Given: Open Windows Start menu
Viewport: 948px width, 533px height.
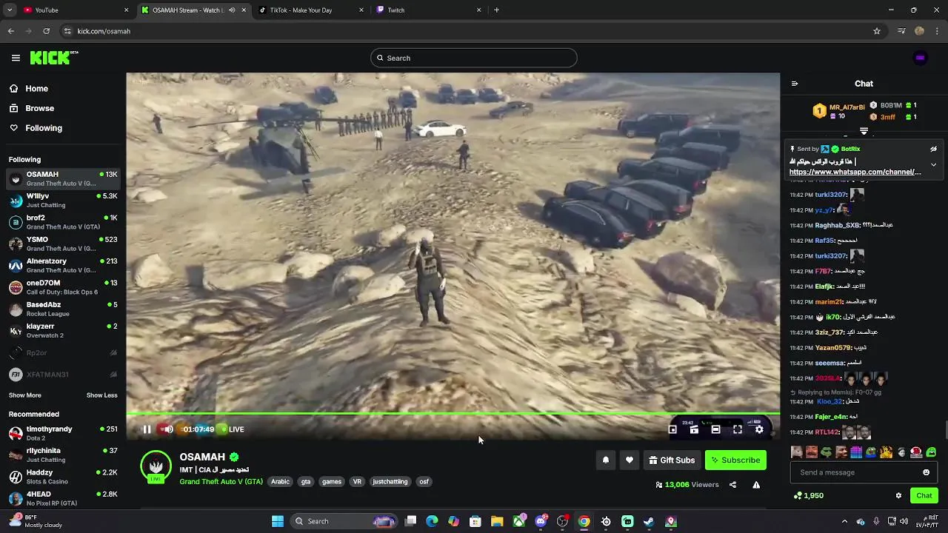Looking at the screenshot, I should pos(278,521).
